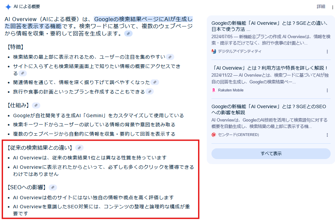Viewport: 335px width, 220px height.
Task: Click the センタード(CENTERED) favicon
Action: point(213,135)
